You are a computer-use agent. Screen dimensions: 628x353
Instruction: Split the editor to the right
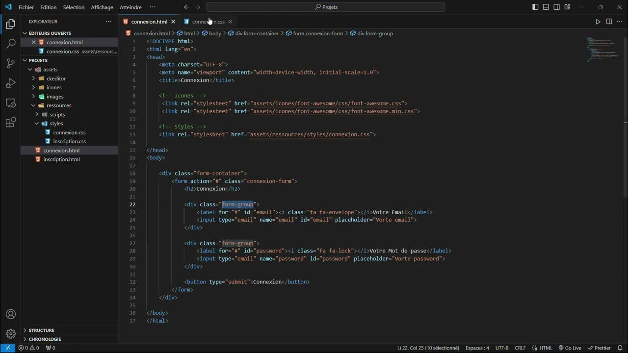pos(609,22)
